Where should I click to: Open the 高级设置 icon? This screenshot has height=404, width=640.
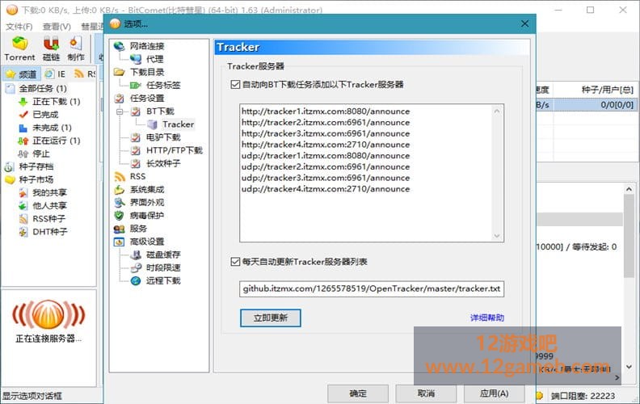[x=119, y=242]
